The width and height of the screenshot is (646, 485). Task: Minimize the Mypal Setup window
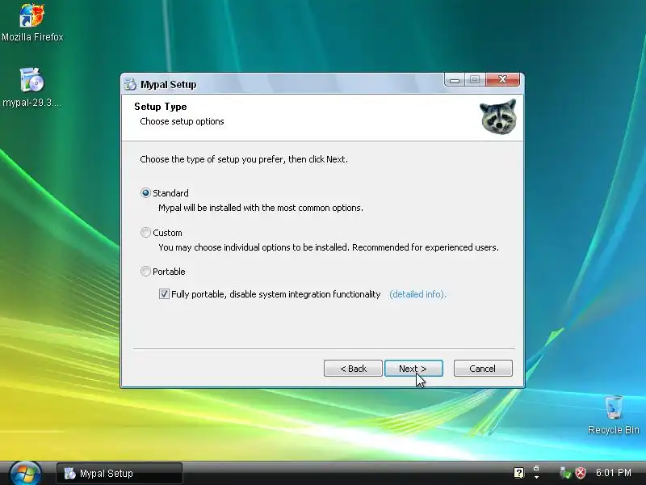coord(455,79)
